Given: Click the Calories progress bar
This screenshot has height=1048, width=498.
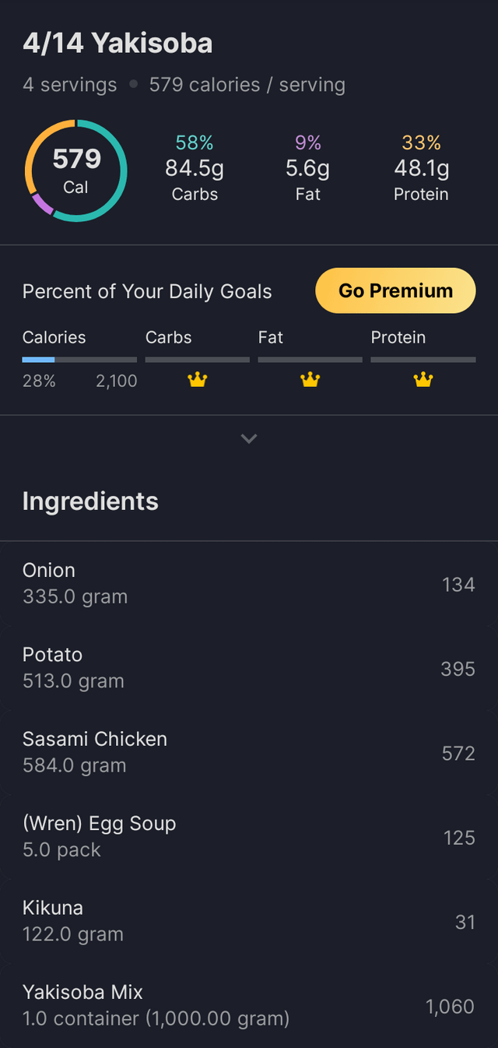Looking at the screenshot, I should click(x=79, y=360).
